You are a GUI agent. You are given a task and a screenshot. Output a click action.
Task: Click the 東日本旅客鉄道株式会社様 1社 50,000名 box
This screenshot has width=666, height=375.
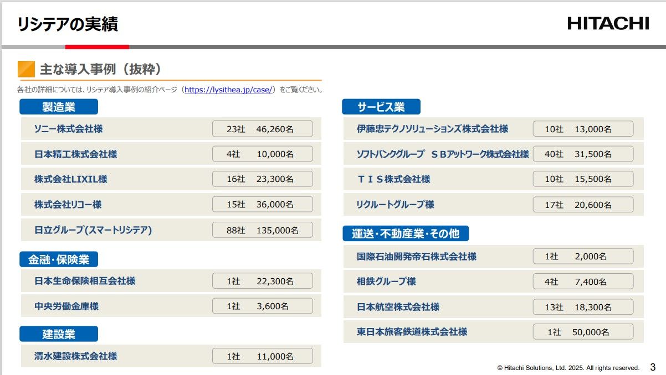pyautogui.click(x=583, y=332)
